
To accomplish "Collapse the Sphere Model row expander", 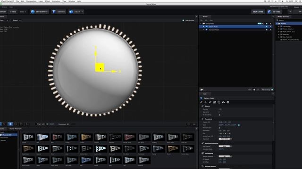I will [203, 27].
